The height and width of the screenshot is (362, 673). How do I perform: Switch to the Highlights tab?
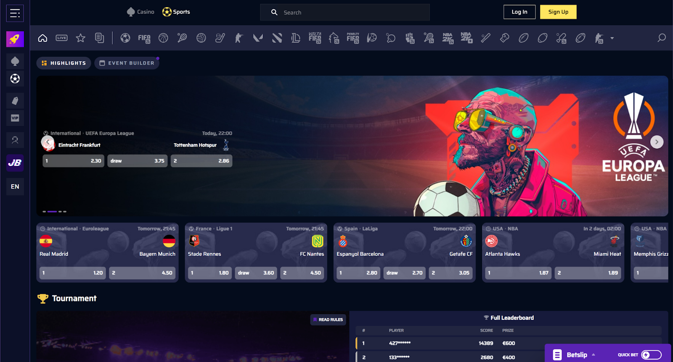click(x=64, y=63)
